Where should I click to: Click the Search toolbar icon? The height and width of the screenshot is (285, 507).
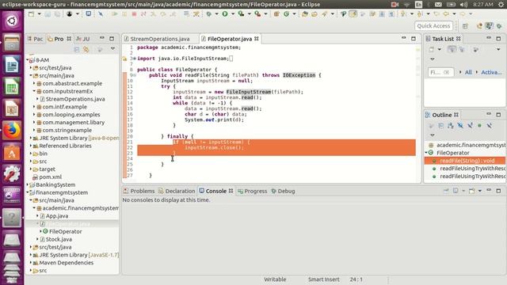[324, 14]
